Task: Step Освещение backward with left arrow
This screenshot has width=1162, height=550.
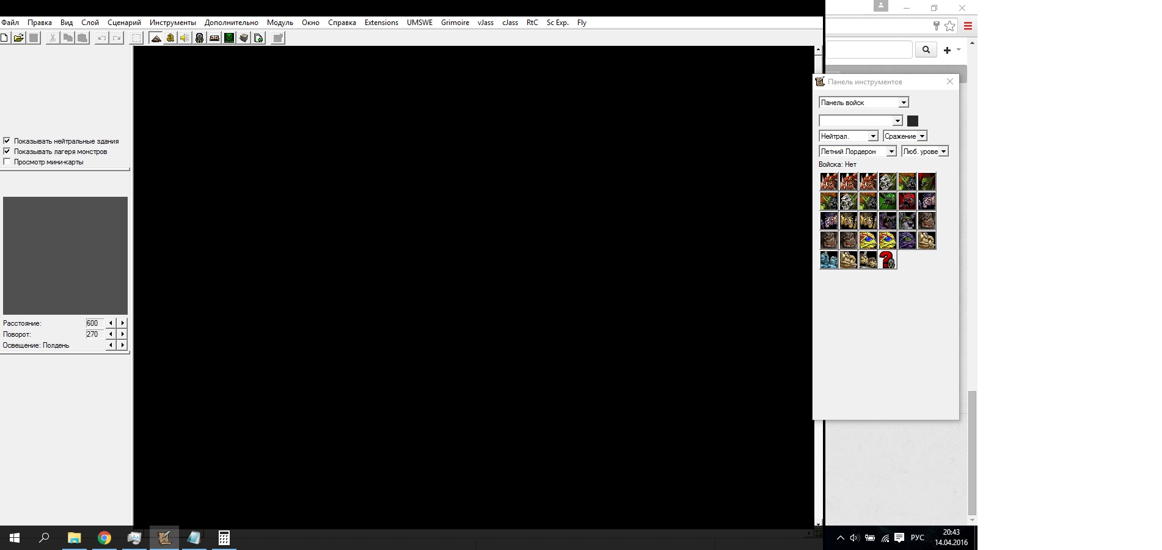Action: tap(111, 345)
